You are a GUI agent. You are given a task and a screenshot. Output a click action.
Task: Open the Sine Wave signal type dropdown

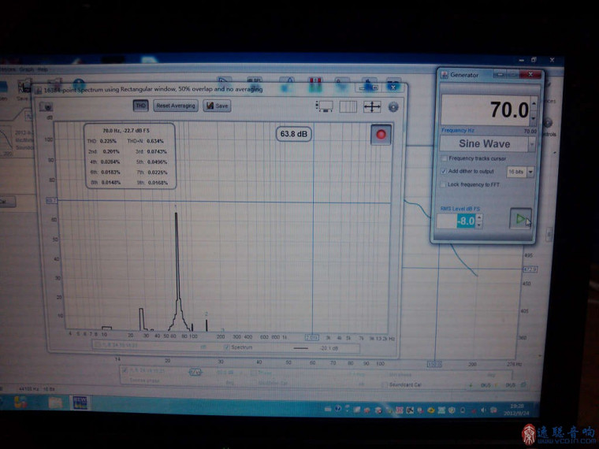(489, 144)
